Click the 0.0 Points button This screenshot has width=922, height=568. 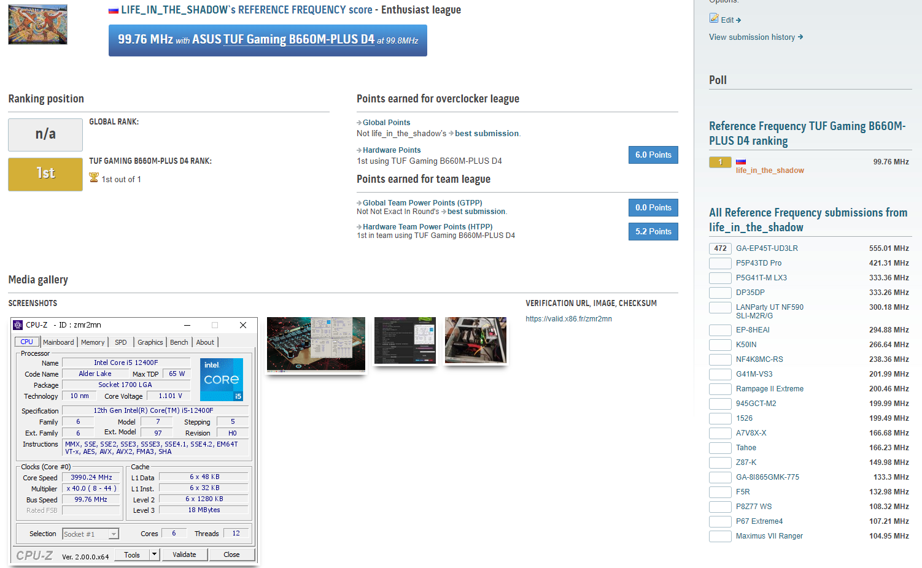coord(653,207)
